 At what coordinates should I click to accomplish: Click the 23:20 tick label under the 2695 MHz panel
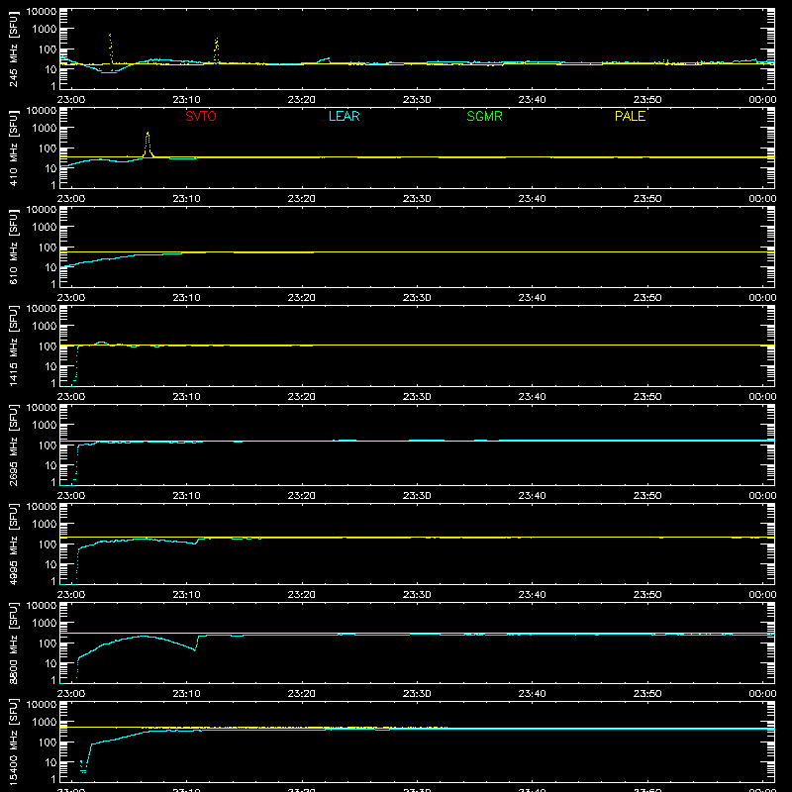tap(302, 496)
